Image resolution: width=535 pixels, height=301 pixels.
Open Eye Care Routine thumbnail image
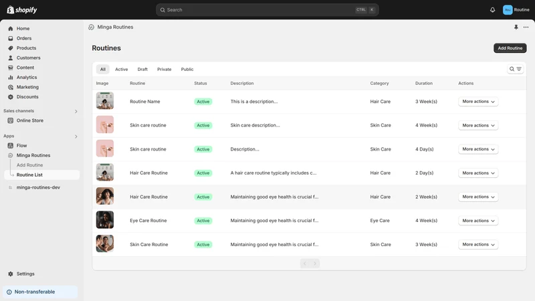click(105, 220)
